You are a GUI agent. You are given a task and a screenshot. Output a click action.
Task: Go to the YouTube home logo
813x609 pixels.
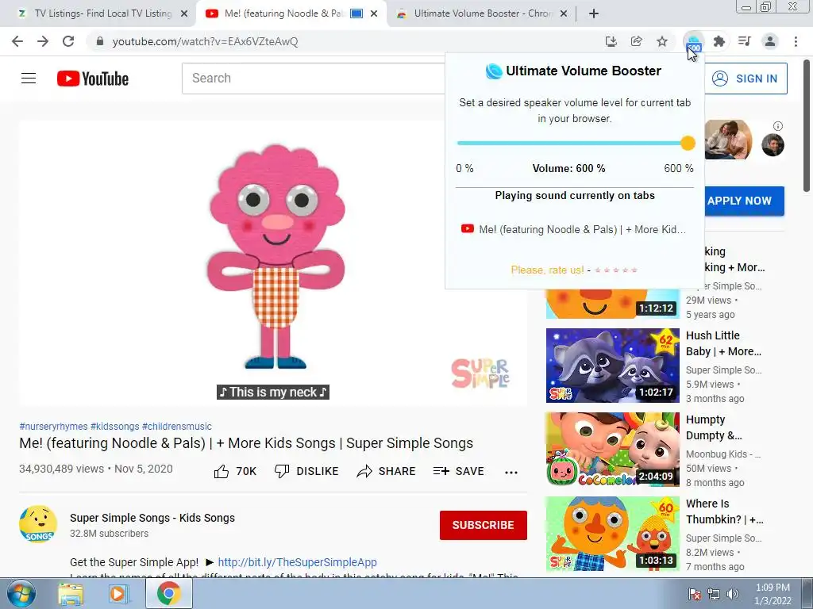coord(93,79)
